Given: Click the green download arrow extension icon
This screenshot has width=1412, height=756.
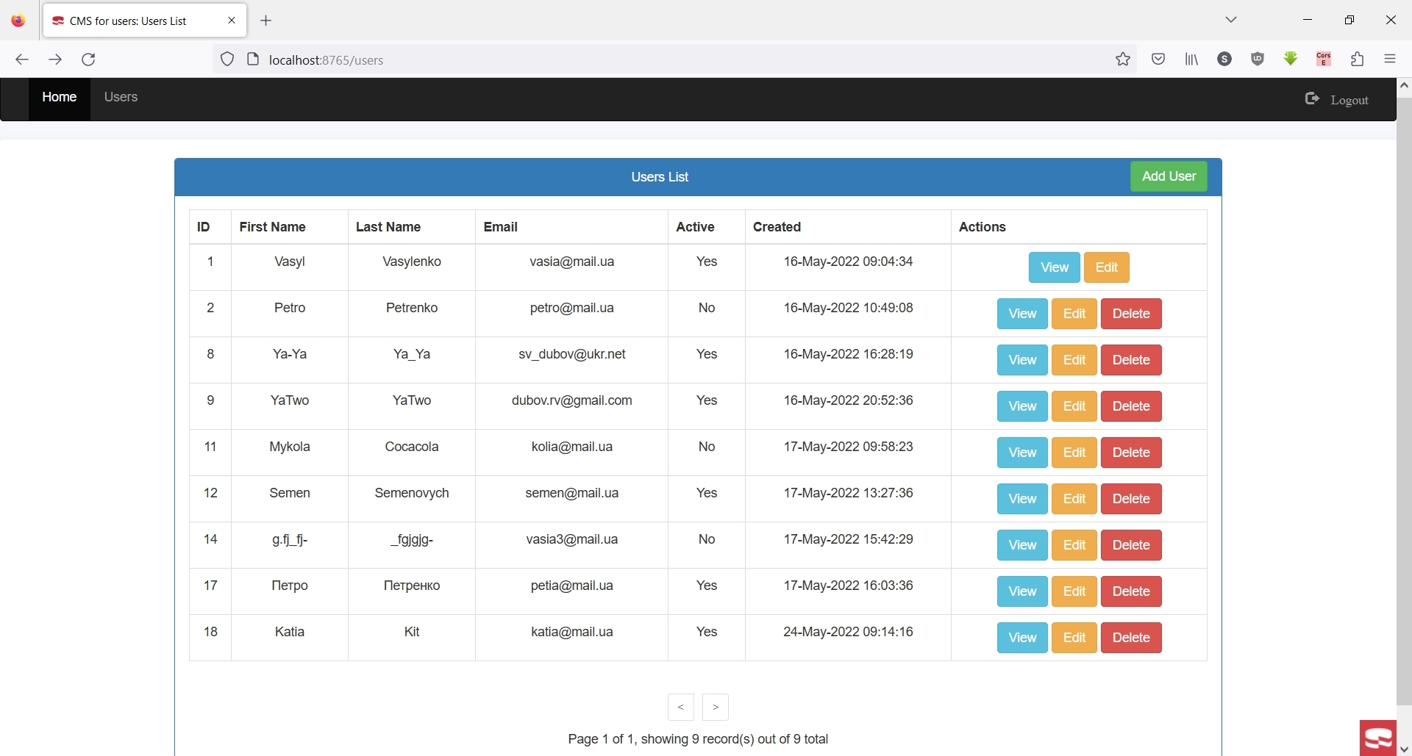Looking at the screenshot, I should click(x=1291, y=59).
